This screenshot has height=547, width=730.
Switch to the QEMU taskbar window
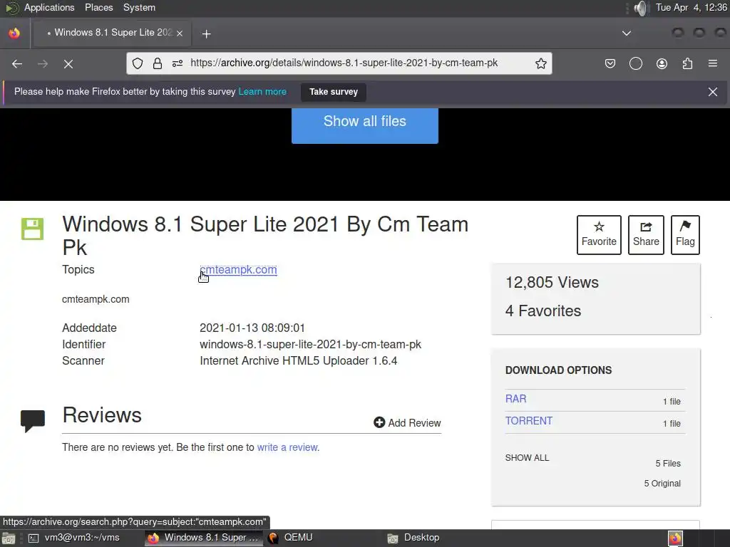pyautogui.click(x=290, y=538)
